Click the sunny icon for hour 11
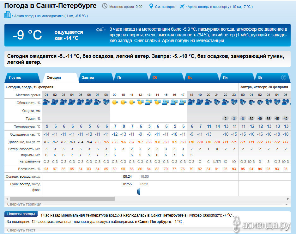This screenshot has width=296, height=234. 132,102
